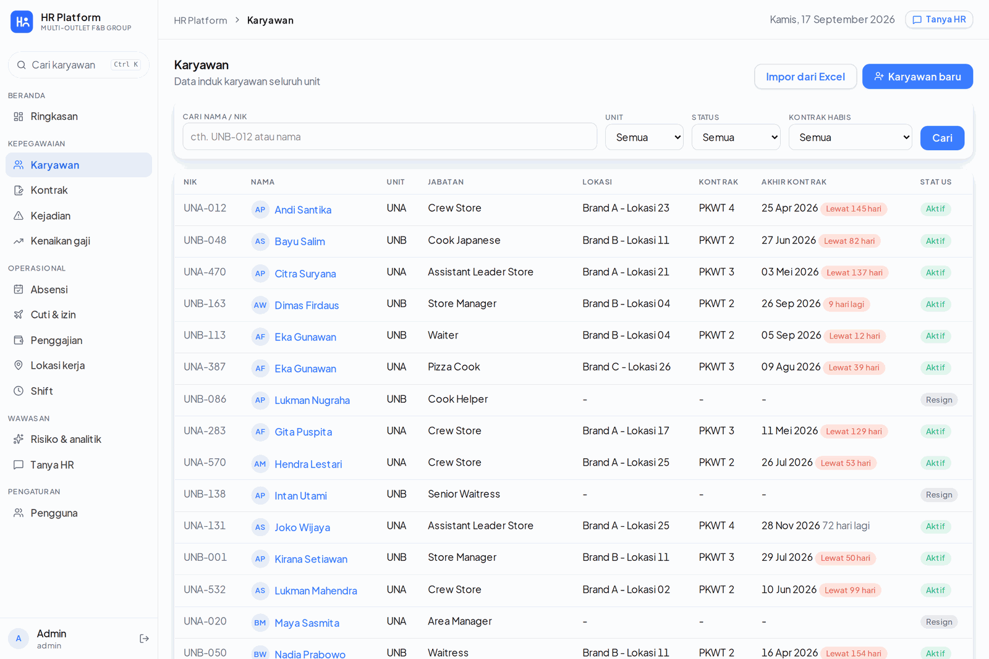989x659 pixels.
Task: Open Lukman Mahendra employee link
Action: [x=316, y=590]
